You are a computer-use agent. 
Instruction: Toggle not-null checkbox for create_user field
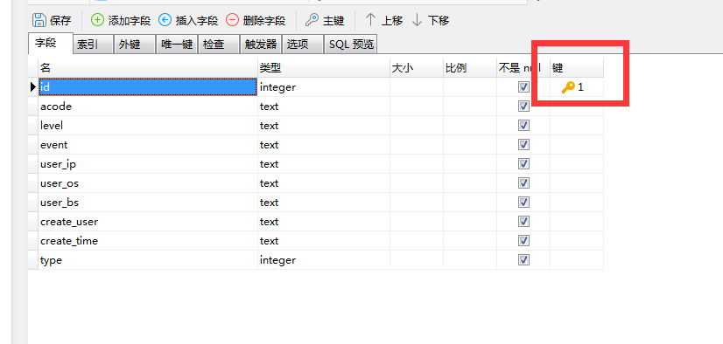click(523, 222)
